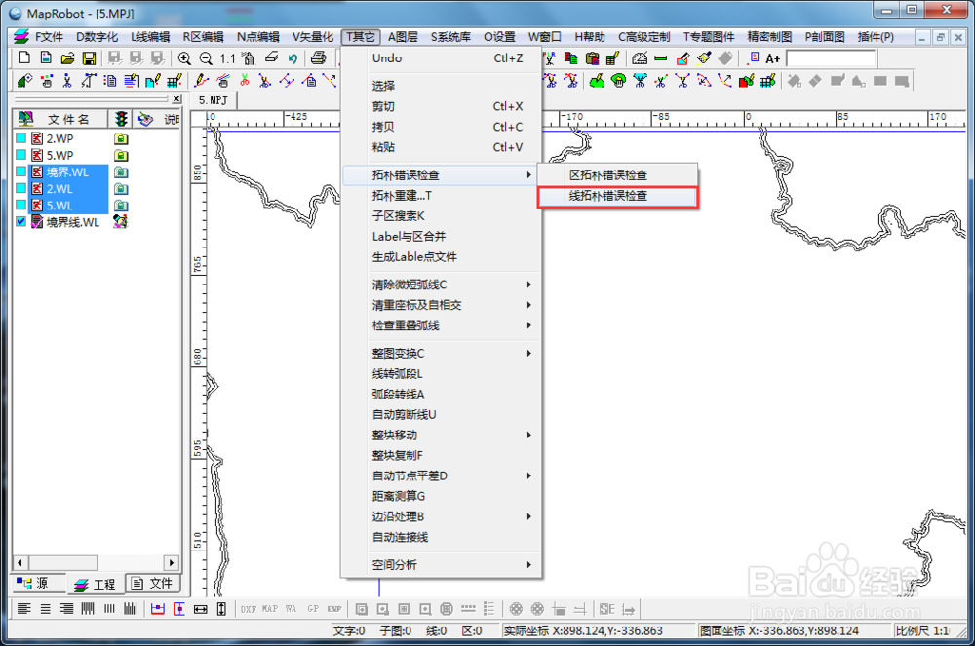Click the lock state icon of 5.WP

[121, 155]
